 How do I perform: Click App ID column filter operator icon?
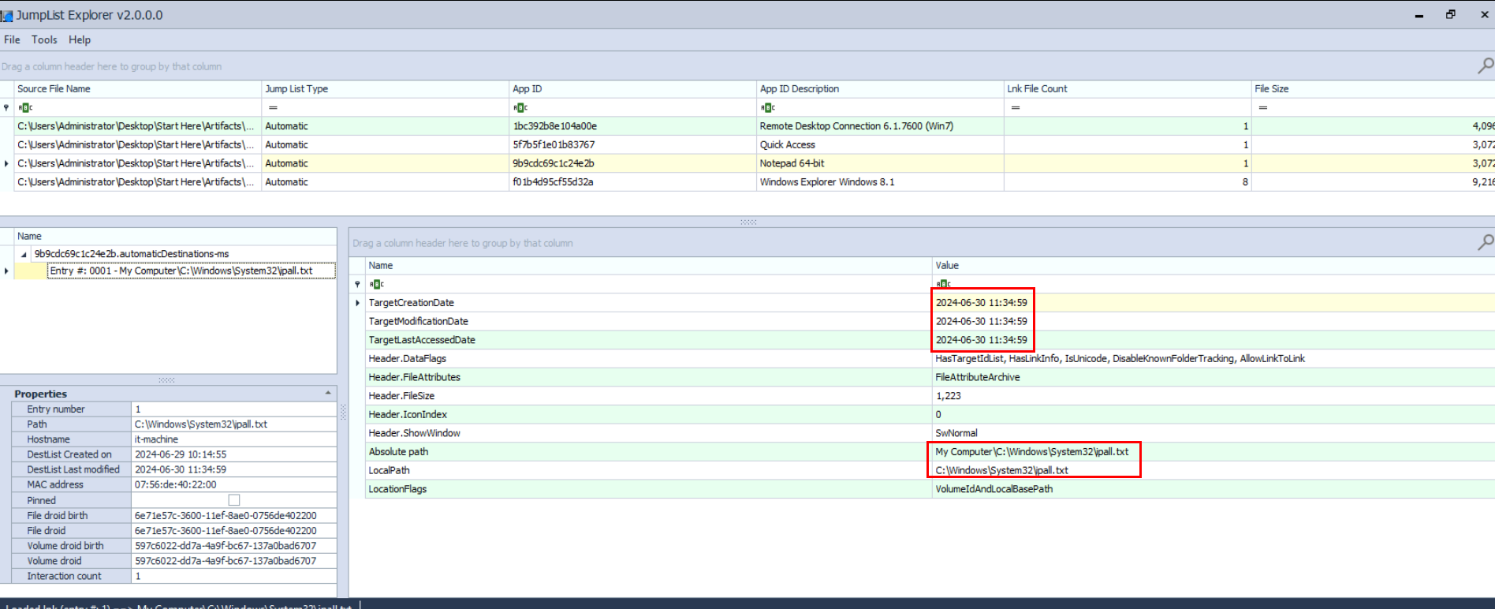point(520,107)
